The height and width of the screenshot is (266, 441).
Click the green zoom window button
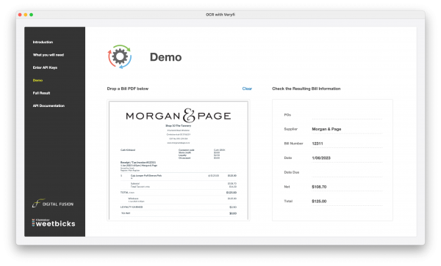[x=31, y=15]
